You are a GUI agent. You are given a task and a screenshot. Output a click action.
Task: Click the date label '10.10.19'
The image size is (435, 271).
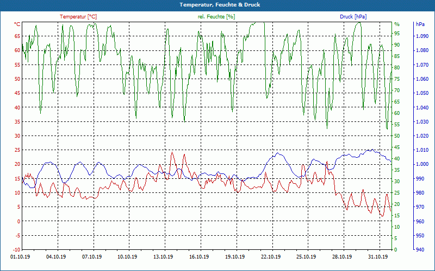click(127, 256)
